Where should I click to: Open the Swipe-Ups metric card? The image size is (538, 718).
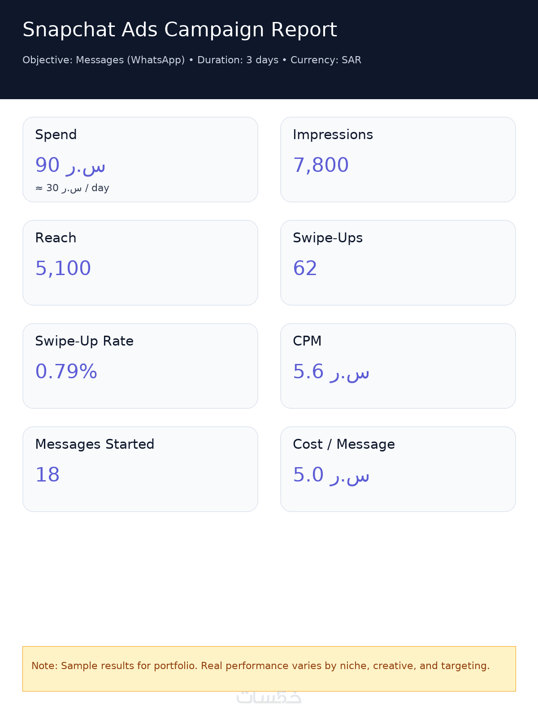pyautogui.click(x=398, y=263)
